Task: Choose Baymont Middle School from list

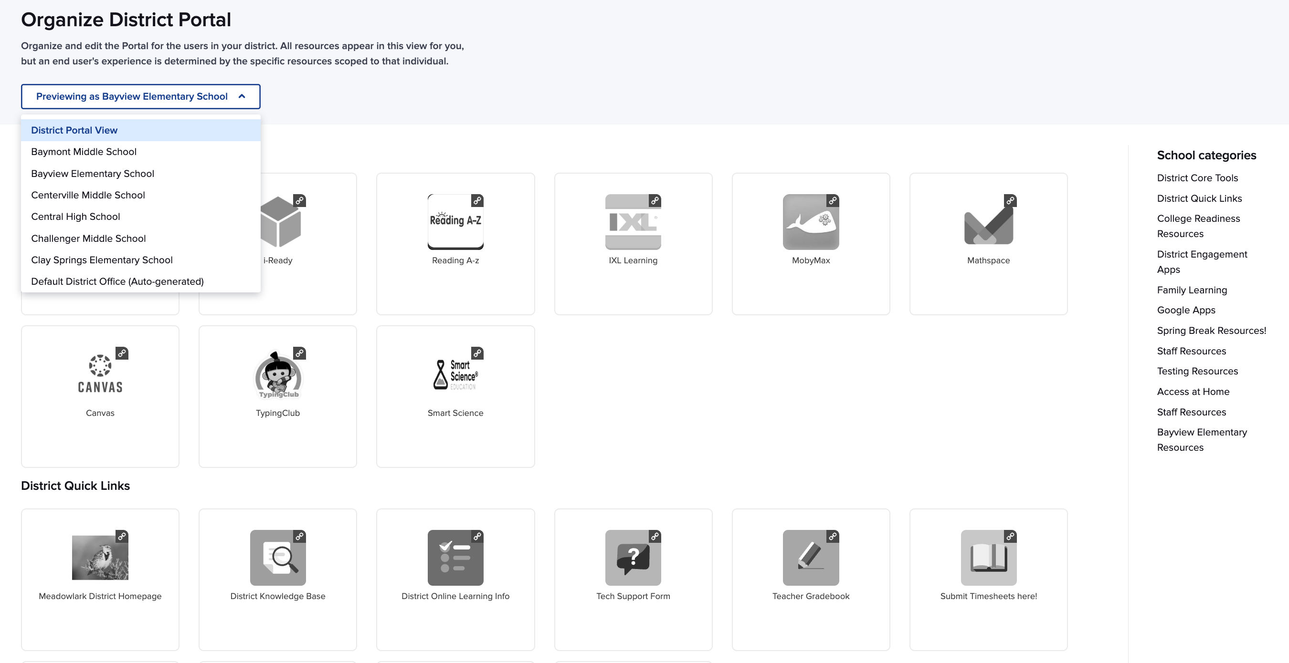Action: click(x=84, y=152)
